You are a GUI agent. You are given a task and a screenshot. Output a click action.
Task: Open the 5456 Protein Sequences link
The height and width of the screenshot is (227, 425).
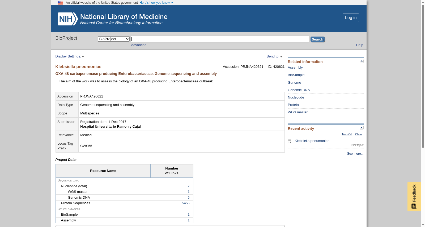coord(186,203)
